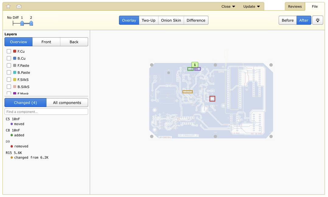
Task: Click the red F.Cu color swatch
Action: [15, 51]
